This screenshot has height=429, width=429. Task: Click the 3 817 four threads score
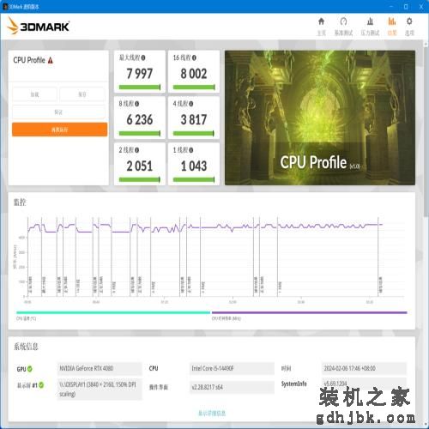tap(194, 120)
